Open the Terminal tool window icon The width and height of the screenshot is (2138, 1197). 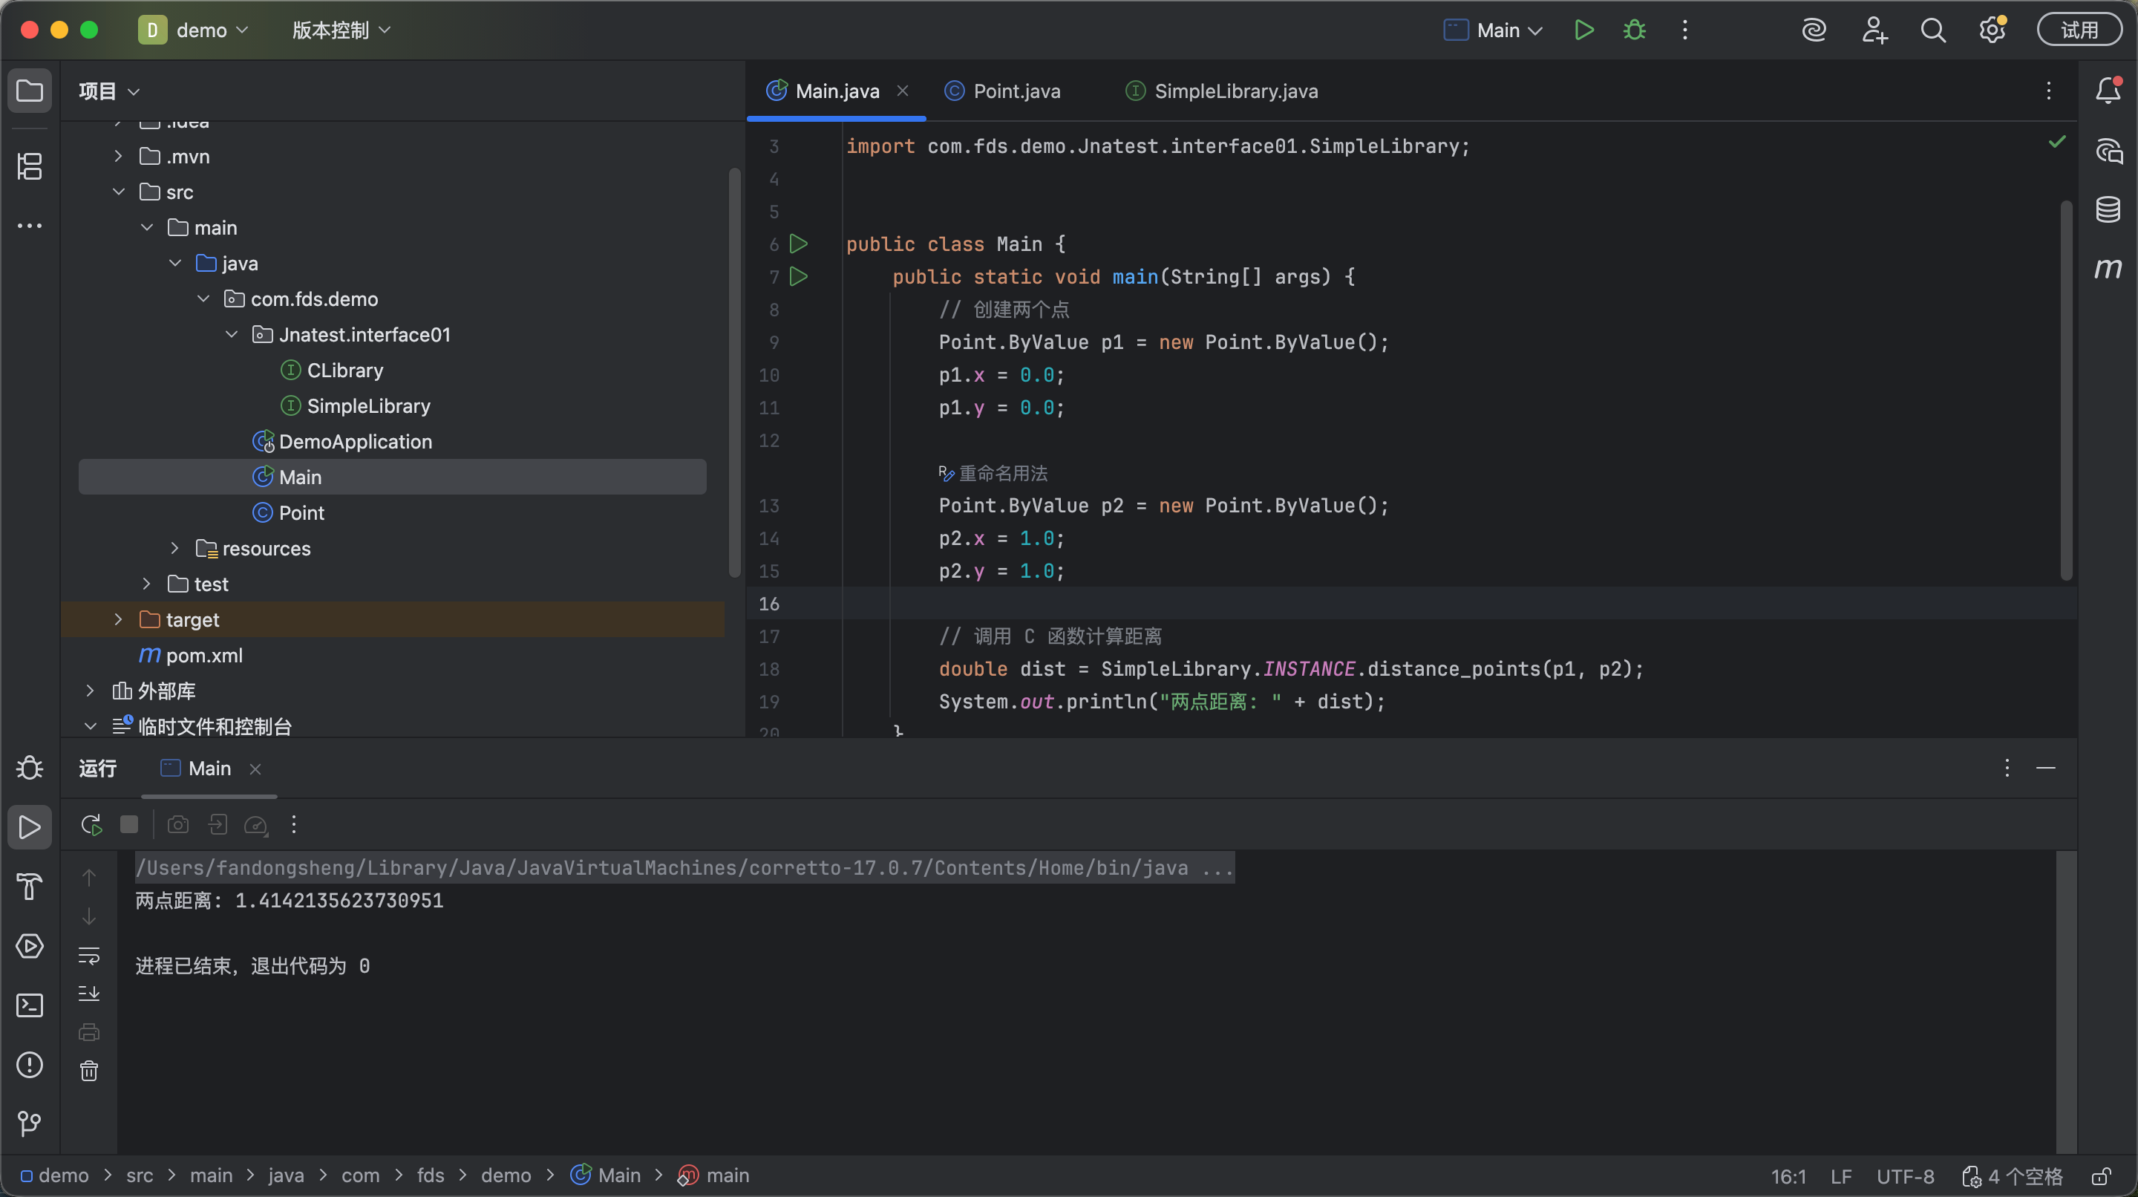click(x=30, y=1005)
